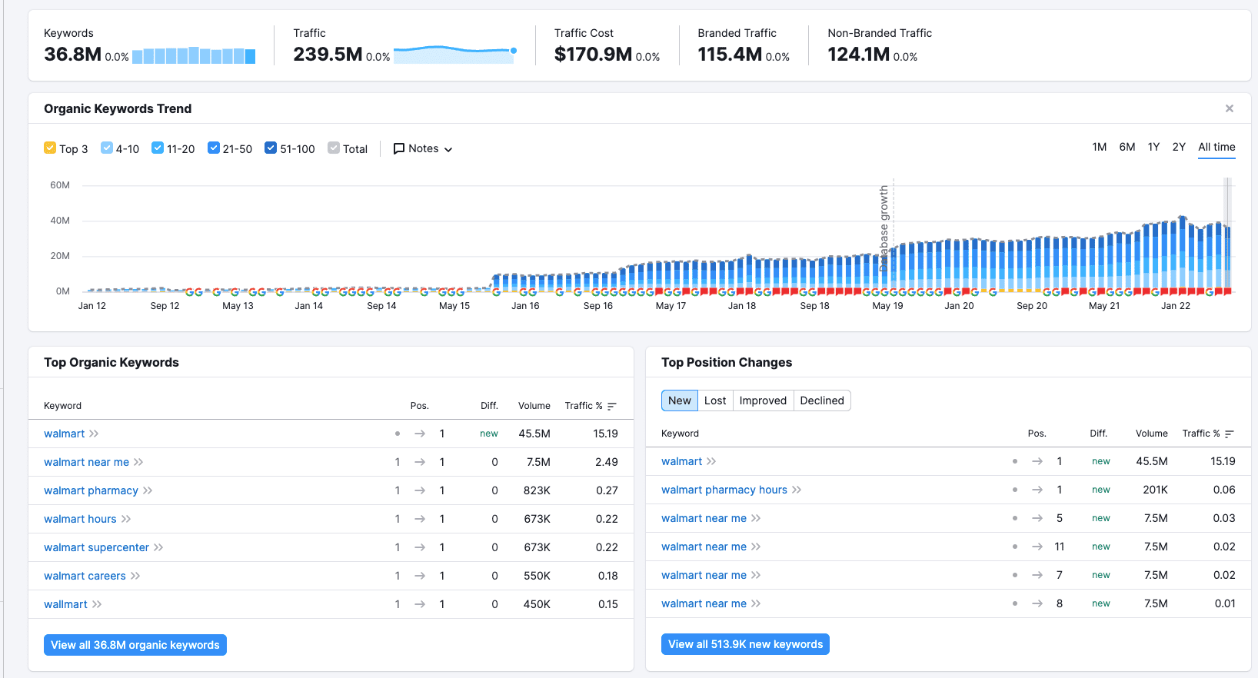Viewport: 1258px width, 678px height.
Task: Switch to the Lost position changes tab
Action: 715,400
